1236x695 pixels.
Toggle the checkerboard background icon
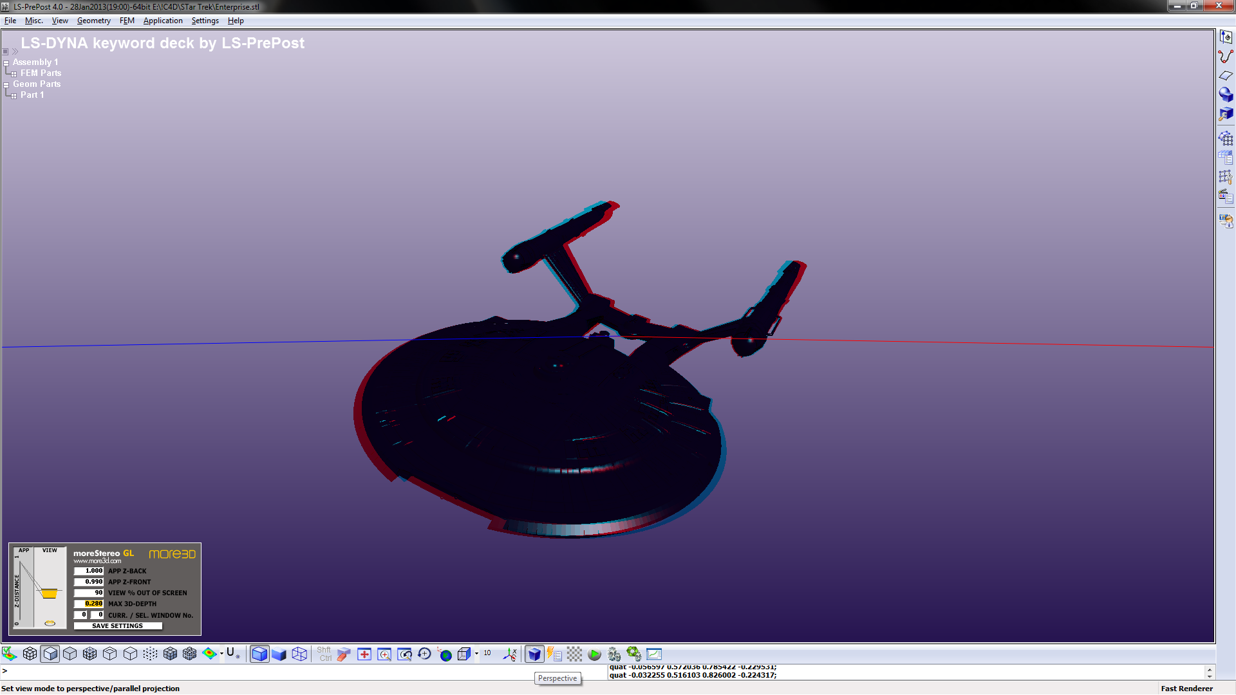click(574, 654)
